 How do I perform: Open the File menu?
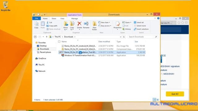[x=37, y=18]
